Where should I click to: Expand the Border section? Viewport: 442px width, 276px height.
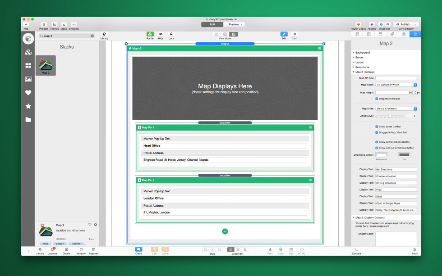coord(354,57)
